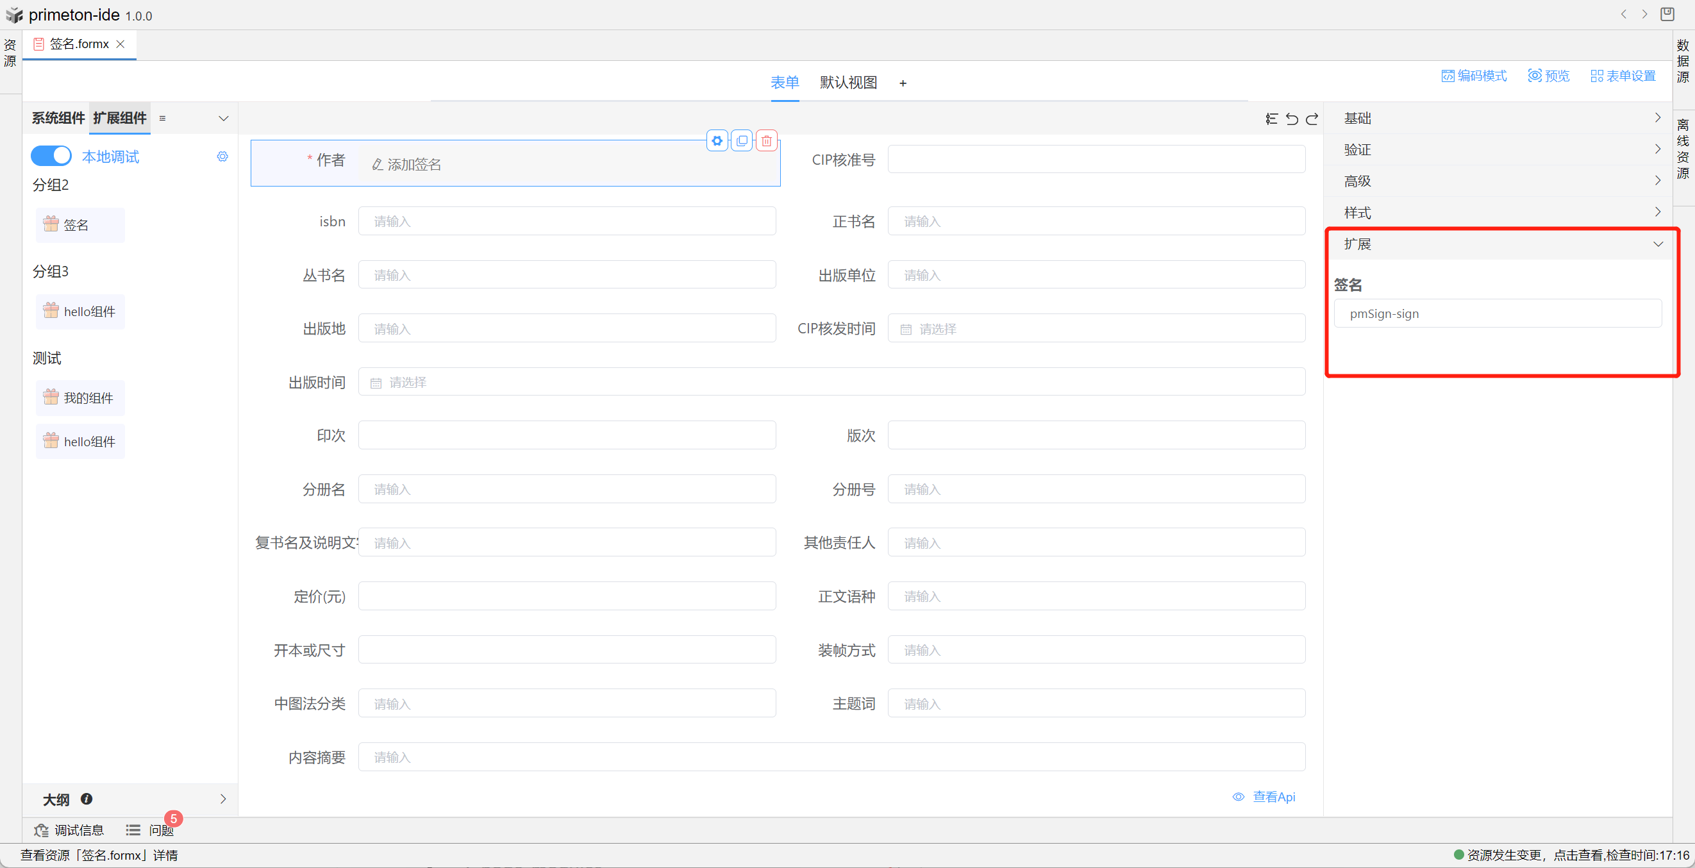Toggle the 本地调试 switch off
This screenshot has width=1695, height=868.
(x=51, y=156)
